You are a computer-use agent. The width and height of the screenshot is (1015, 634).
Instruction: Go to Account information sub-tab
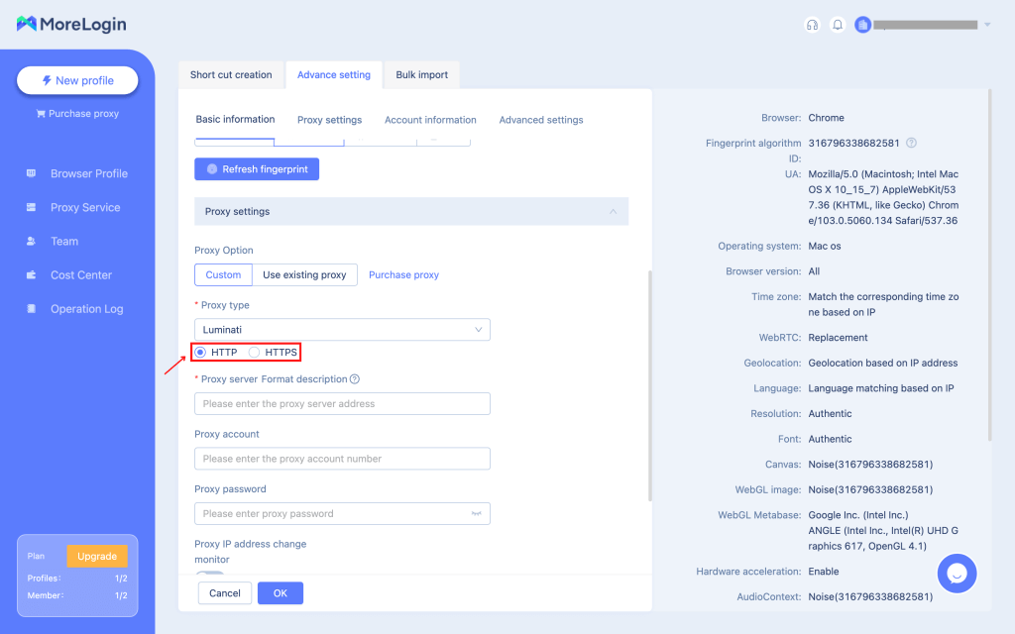430,120
